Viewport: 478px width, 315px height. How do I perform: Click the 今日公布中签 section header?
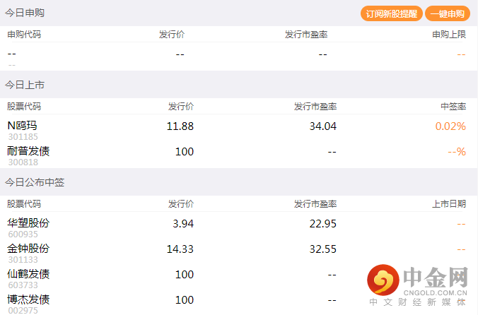[35, 182]
